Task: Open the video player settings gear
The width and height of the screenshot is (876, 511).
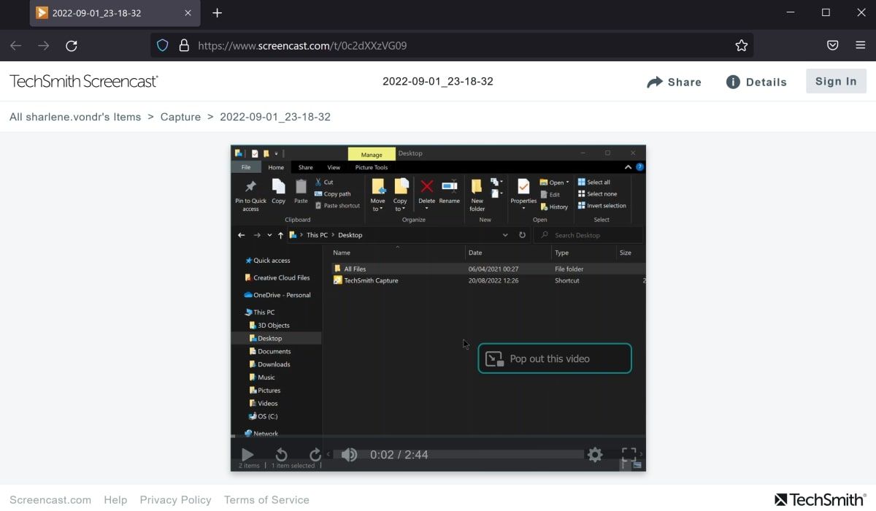Action: pyautogui.click(x=595, y=455)
